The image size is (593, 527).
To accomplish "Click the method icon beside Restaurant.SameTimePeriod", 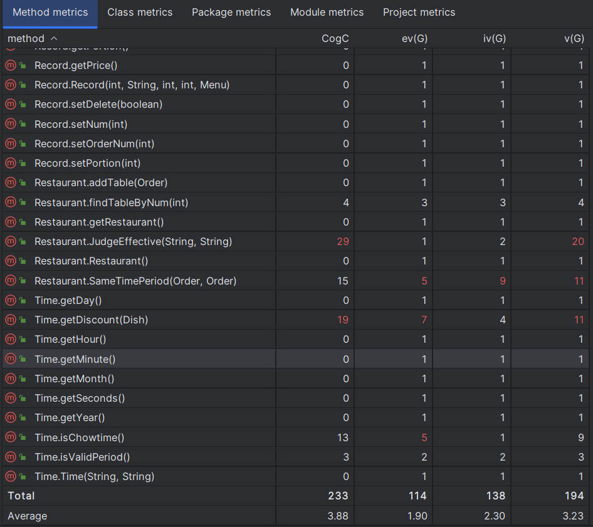I will 10,281.
